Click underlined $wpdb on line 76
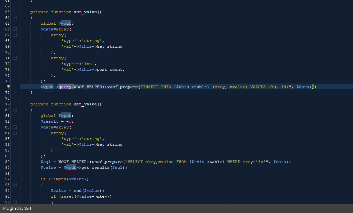Image resolution: width=353 pixels, height=213 pixels. pyautogui.click(x=47, y=87)
